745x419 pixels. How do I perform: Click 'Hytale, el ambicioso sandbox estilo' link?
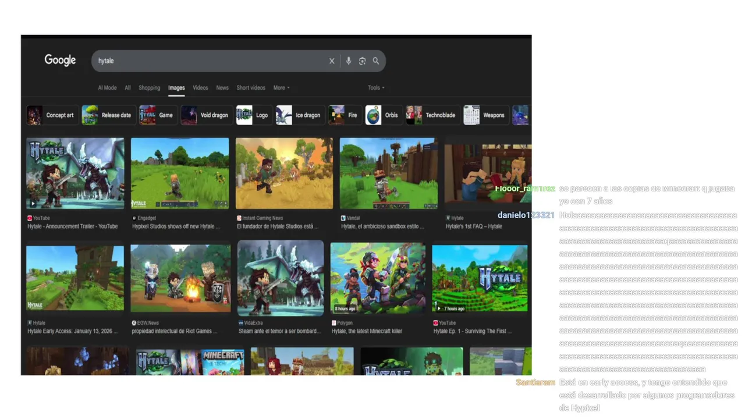(382, 226)
